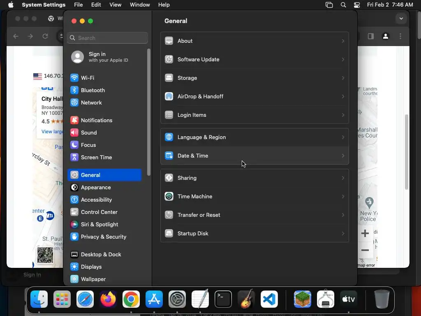Open the Window menu
This screenshot has width=421, height=316.
click(140, 5)
